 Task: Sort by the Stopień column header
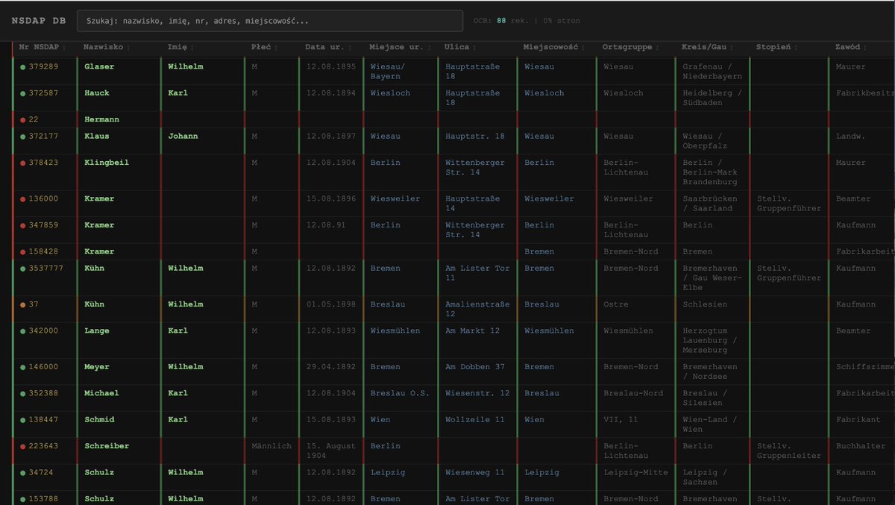[776, 47]
